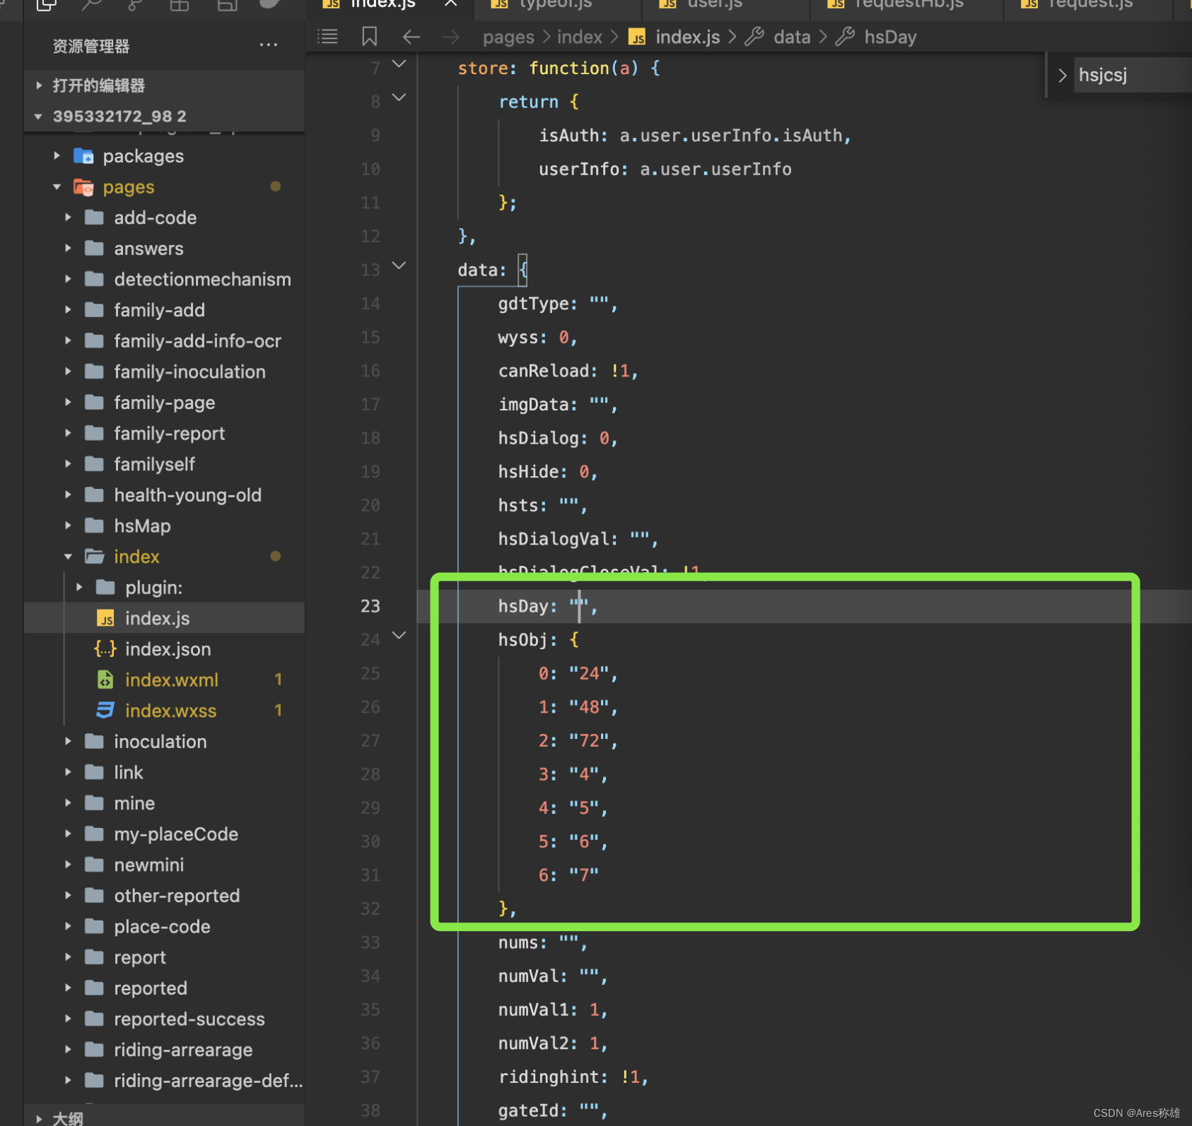The image size is (1192, 1126).
Task: Click the blue packages folder icon
Action: click(83, 156)
